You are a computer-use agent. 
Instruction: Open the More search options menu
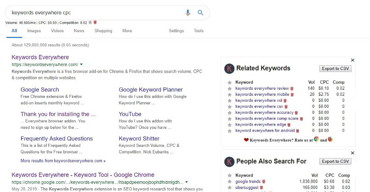click(x=127, y=31)
